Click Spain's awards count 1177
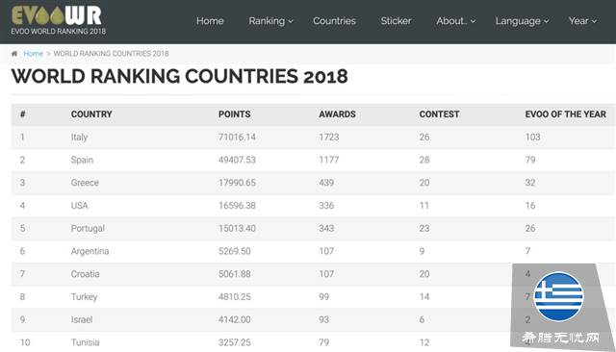The image size is (616, 352). (x=329, y=160)
